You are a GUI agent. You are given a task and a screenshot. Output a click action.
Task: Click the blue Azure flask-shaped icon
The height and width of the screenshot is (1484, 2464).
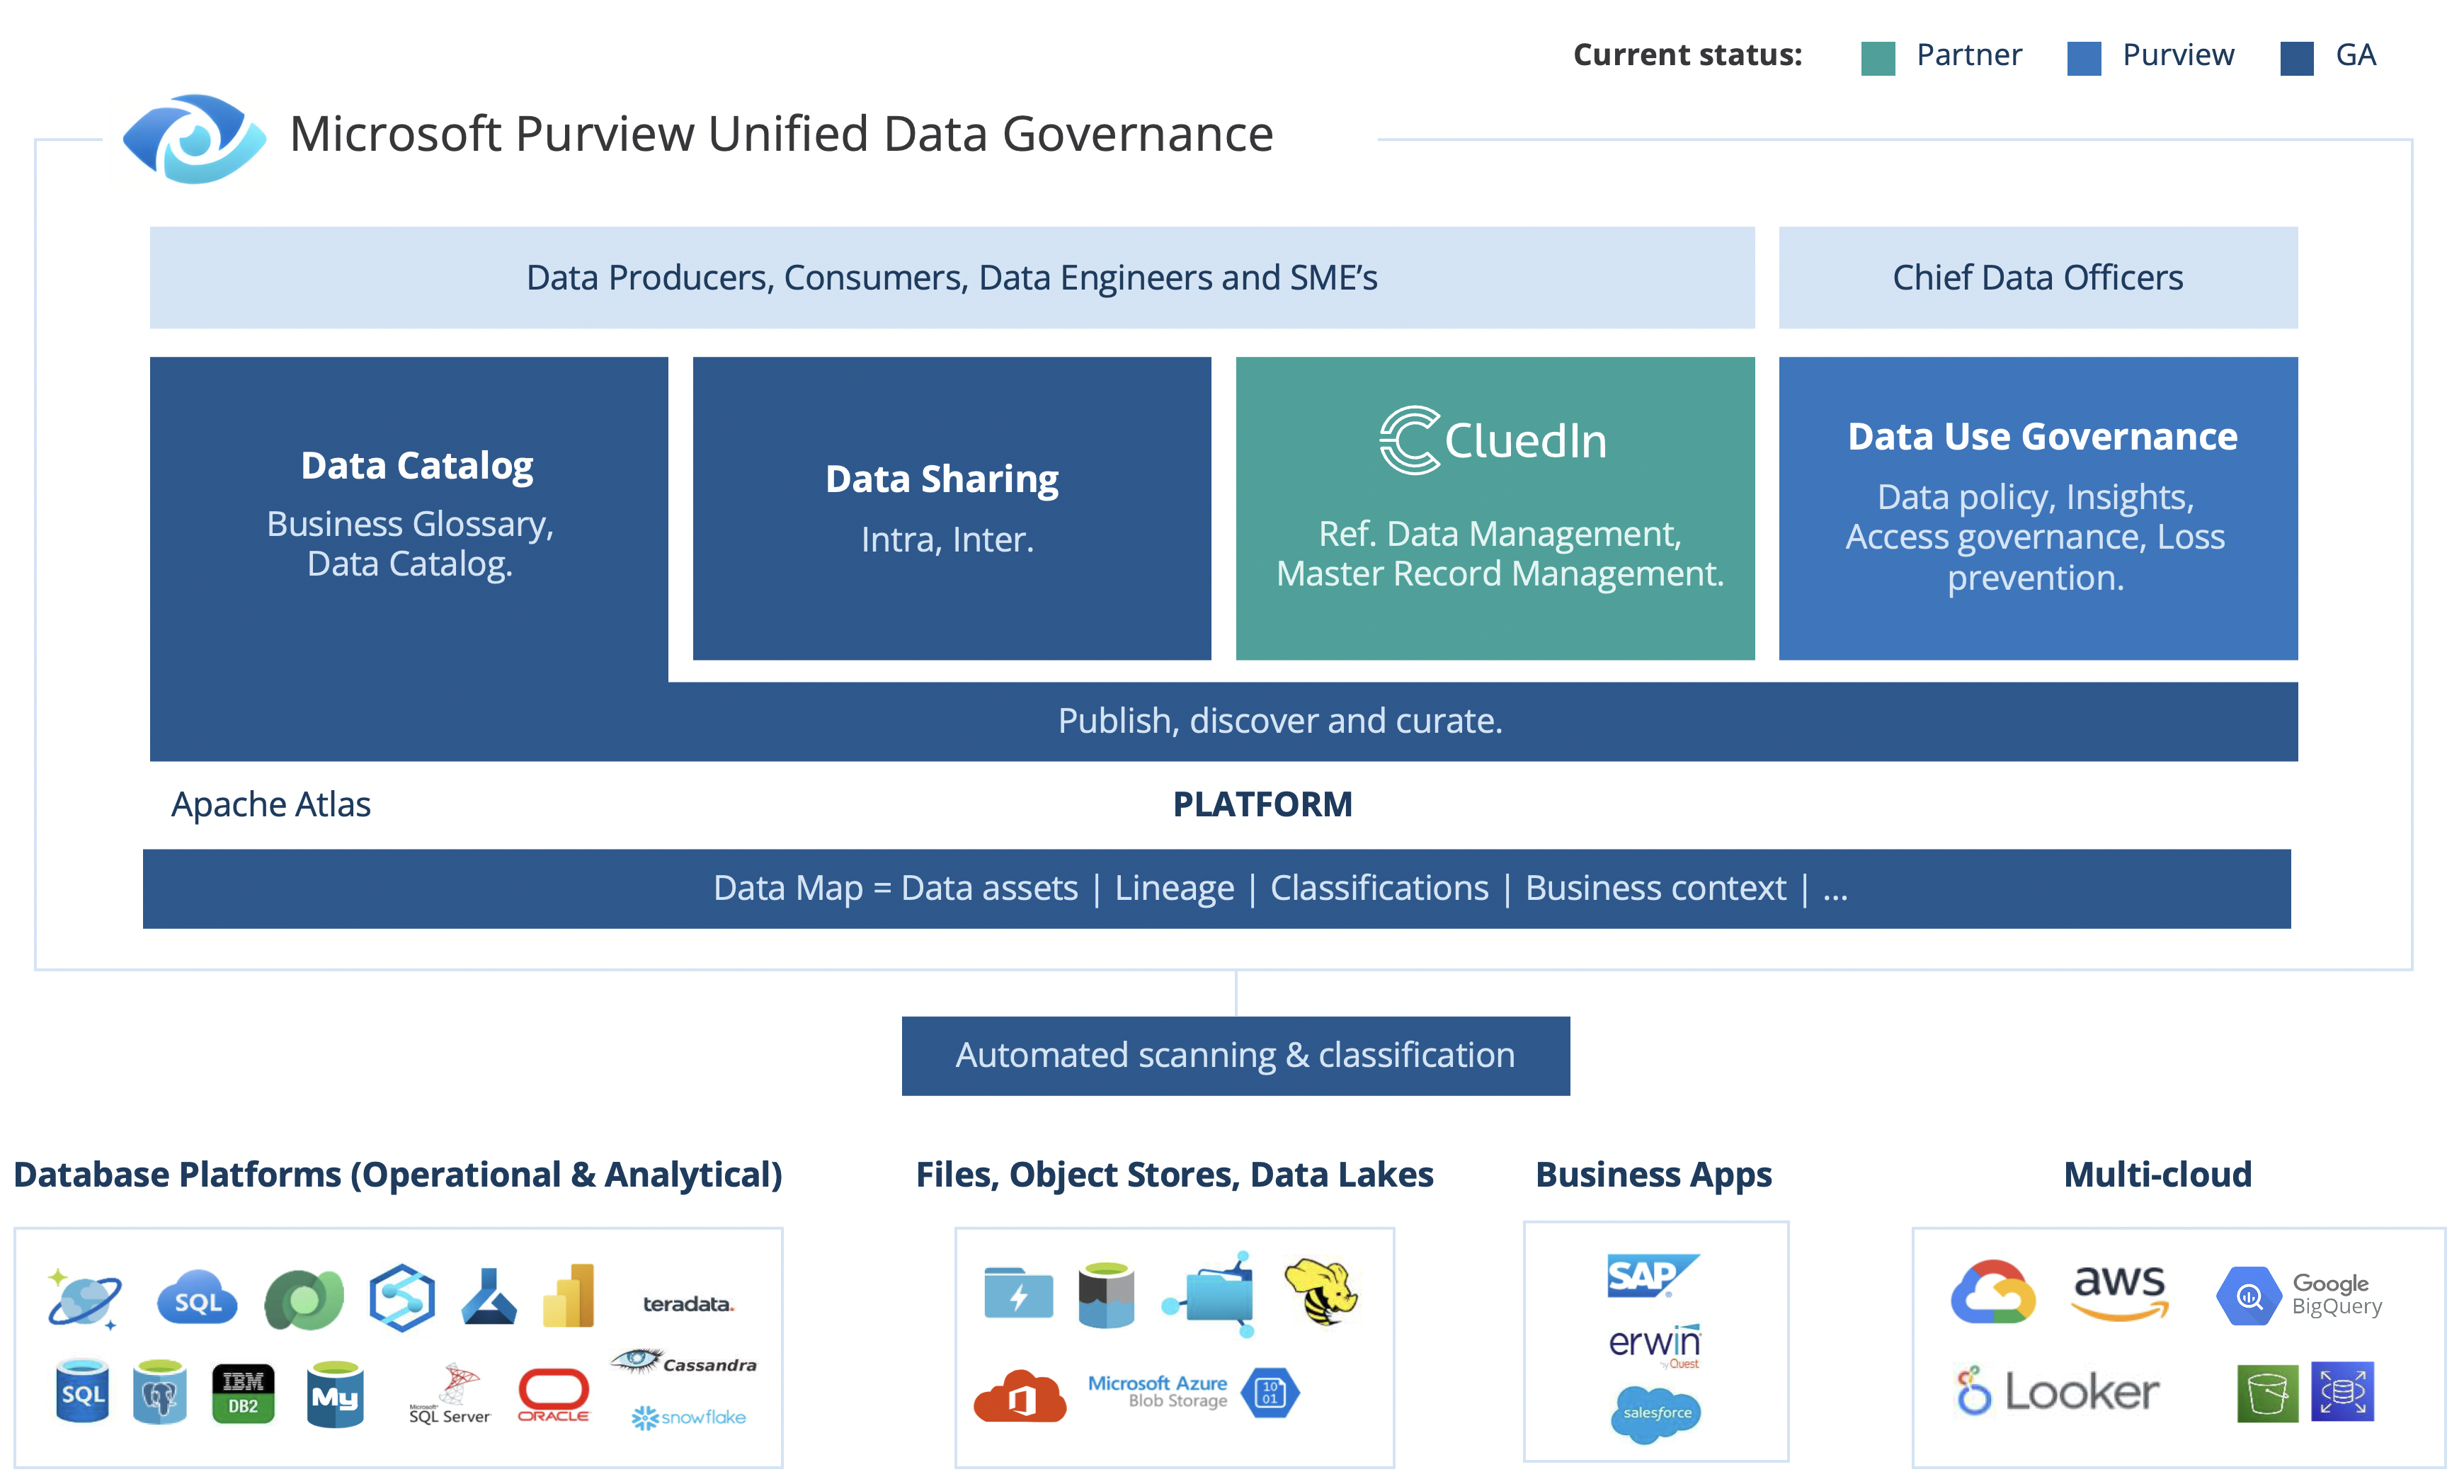tap(489, 1297)
